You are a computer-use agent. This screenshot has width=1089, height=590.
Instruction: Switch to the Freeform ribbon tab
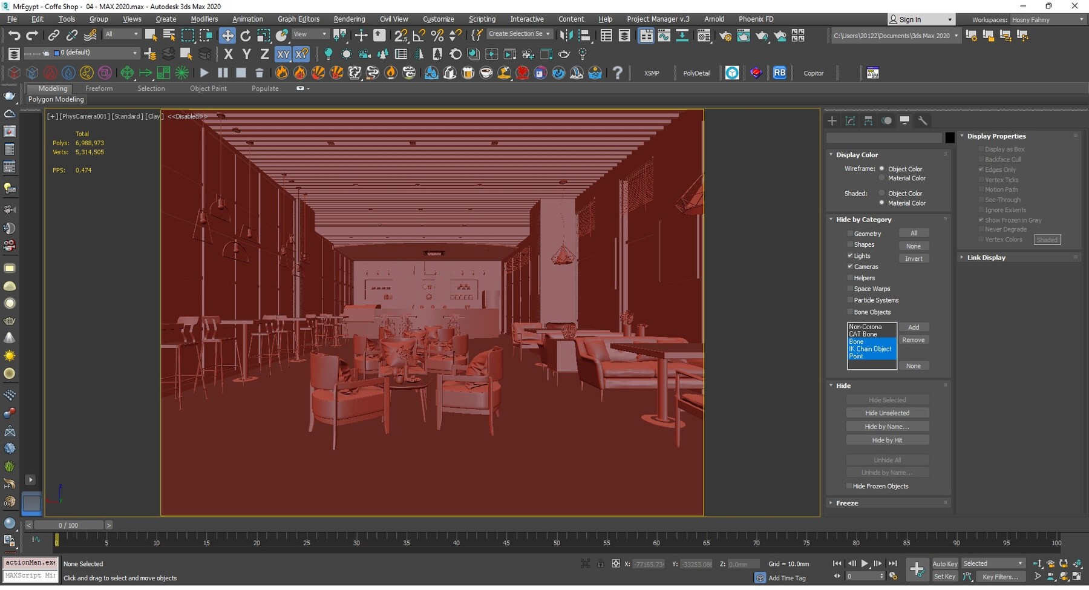99,88
